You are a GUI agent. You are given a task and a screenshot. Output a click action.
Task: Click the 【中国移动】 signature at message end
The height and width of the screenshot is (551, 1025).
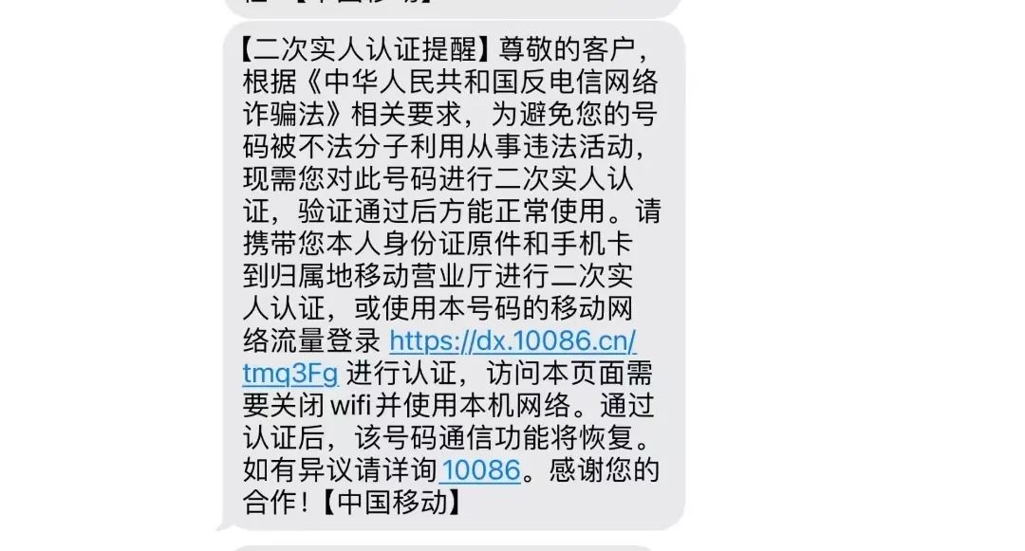click(x=392, y=503)
